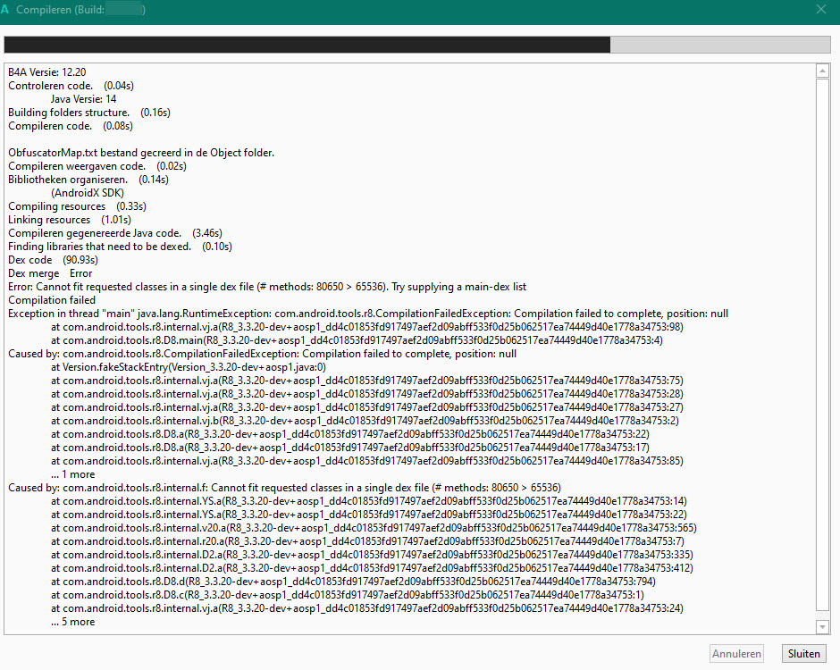Viewport: 840px width, 670px height.
Task: Click the scrollbar down arrow
Action: coord(823,626)
